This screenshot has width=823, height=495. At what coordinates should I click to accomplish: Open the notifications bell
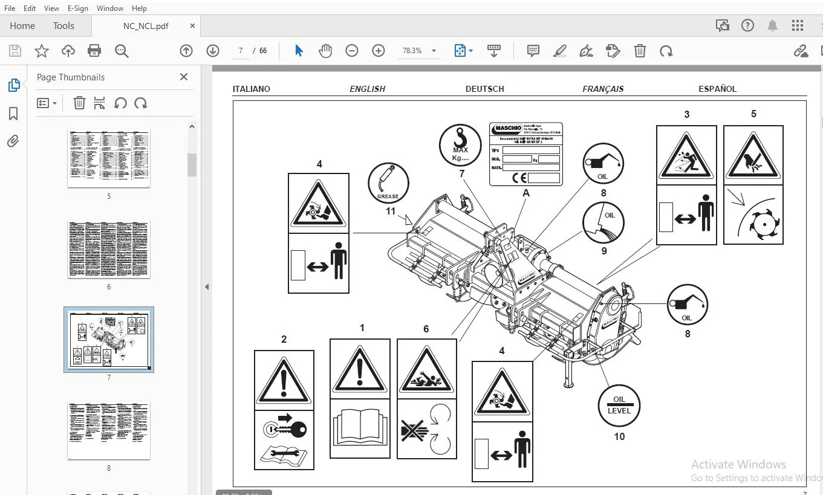[772, 25]
